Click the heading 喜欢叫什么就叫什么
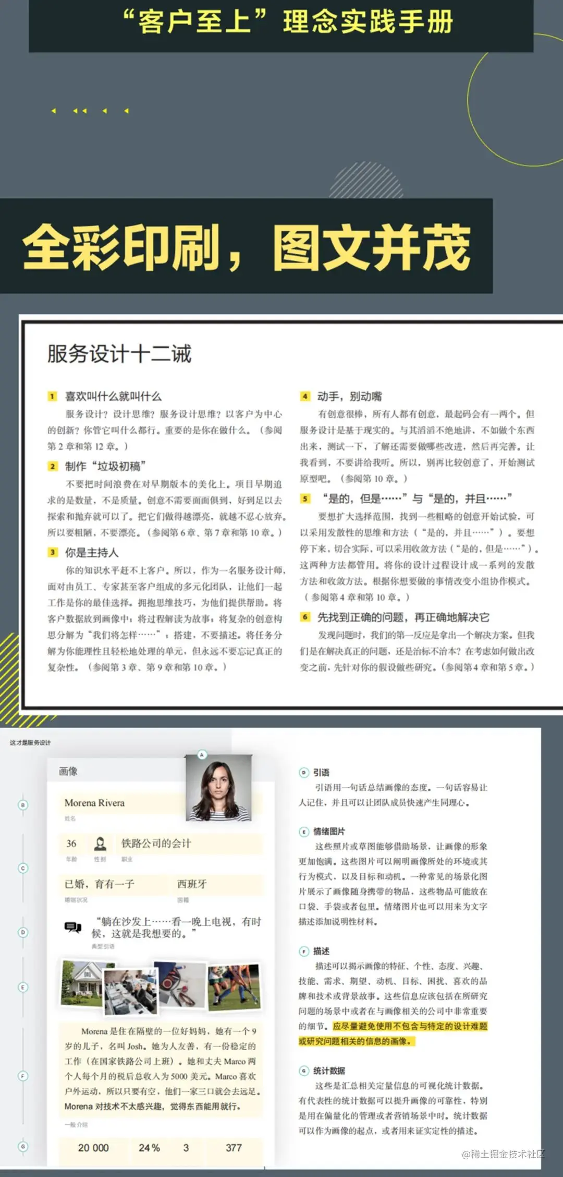563x1177 pixels. click(x=113, y=397)
